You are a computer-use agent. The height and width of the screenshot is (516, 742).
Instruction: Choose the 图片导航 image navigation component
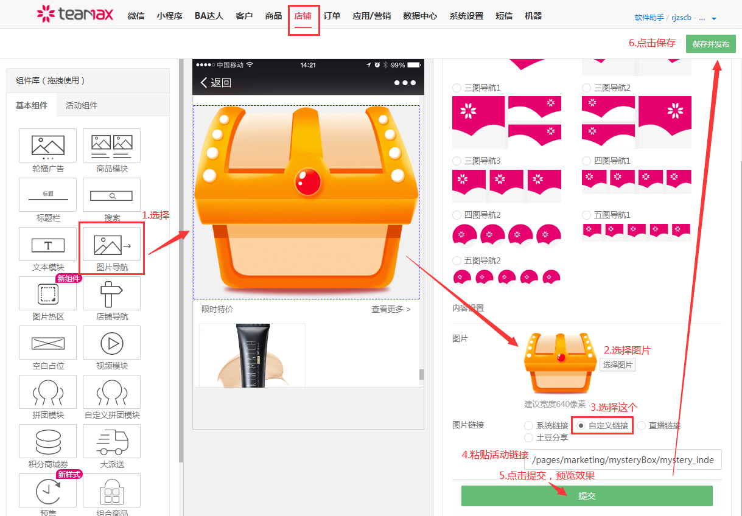[111, 245]
